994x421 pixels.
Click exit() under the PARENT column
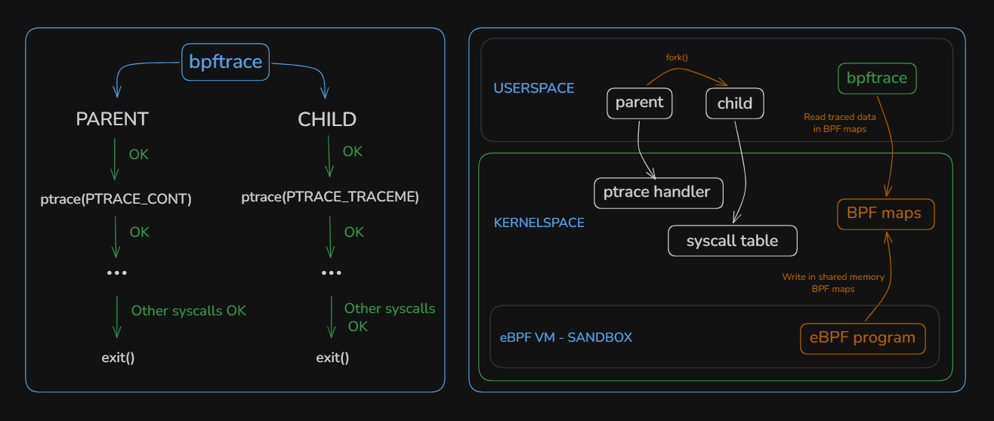pos(118,358)
